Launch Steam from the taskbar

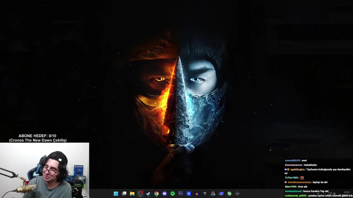point(148,194)
